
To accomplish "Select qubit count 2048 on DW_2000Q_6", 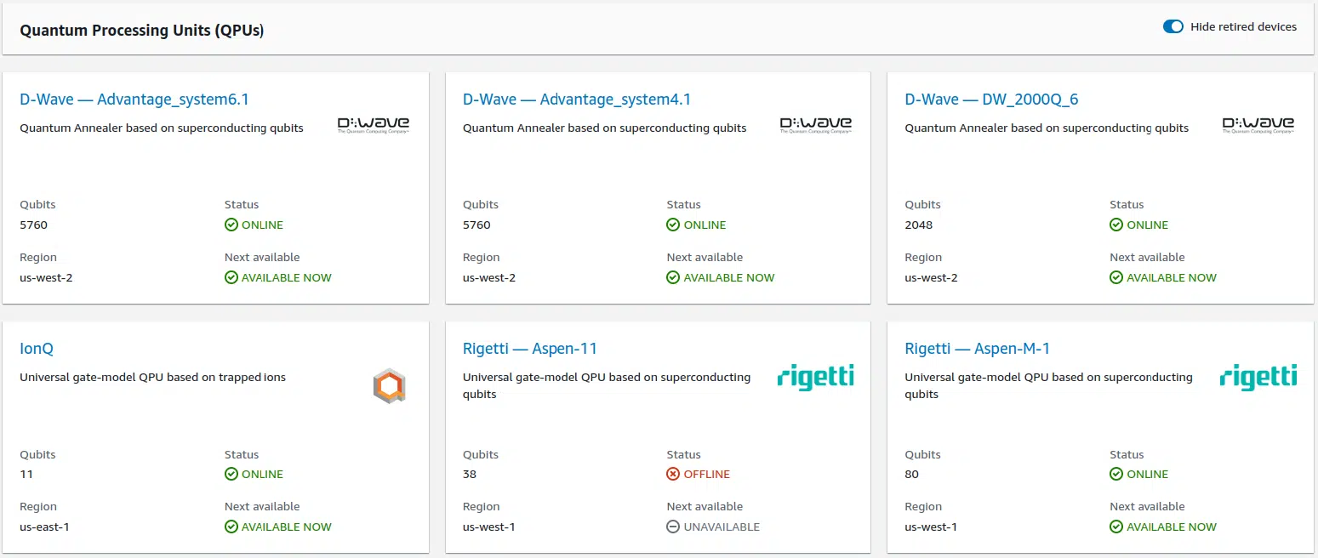I will click(x=919, y=225).
